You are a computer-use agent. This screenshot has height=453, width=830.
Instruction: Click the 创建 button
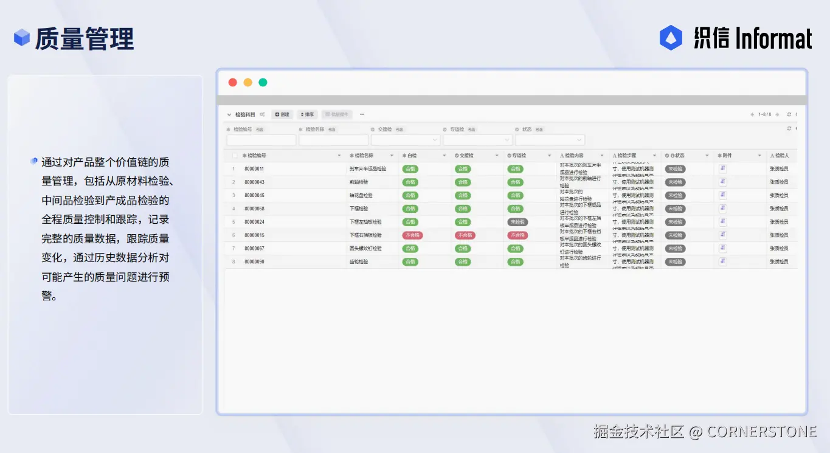[282, 114]
